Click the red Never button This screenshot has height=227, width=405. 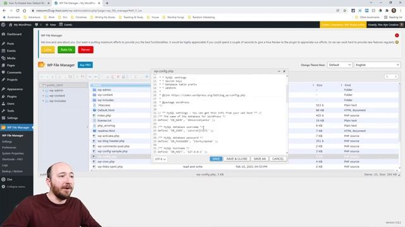pos(85,50)
